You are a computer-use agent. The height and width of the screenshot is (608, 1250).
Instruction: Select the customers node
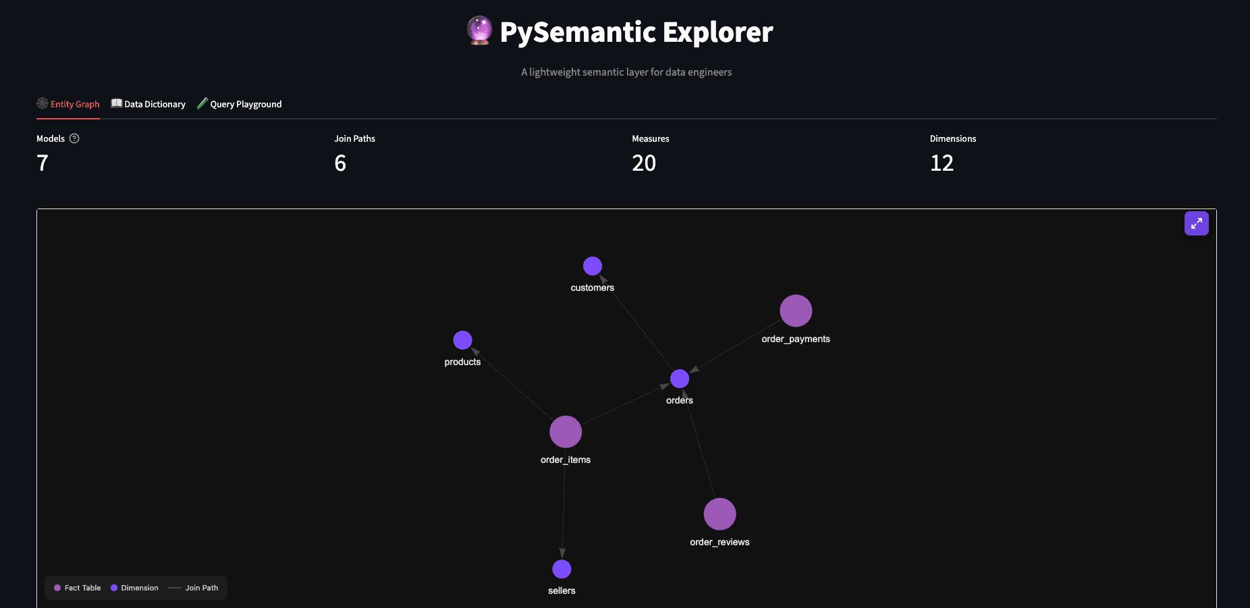(592, 266)
